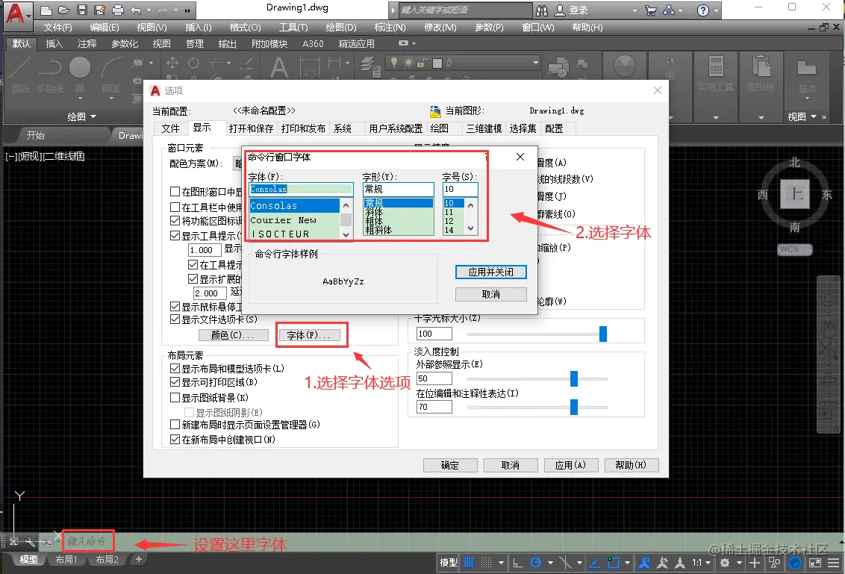Switch to 打开和保存 tab in Options

(251, 128)
